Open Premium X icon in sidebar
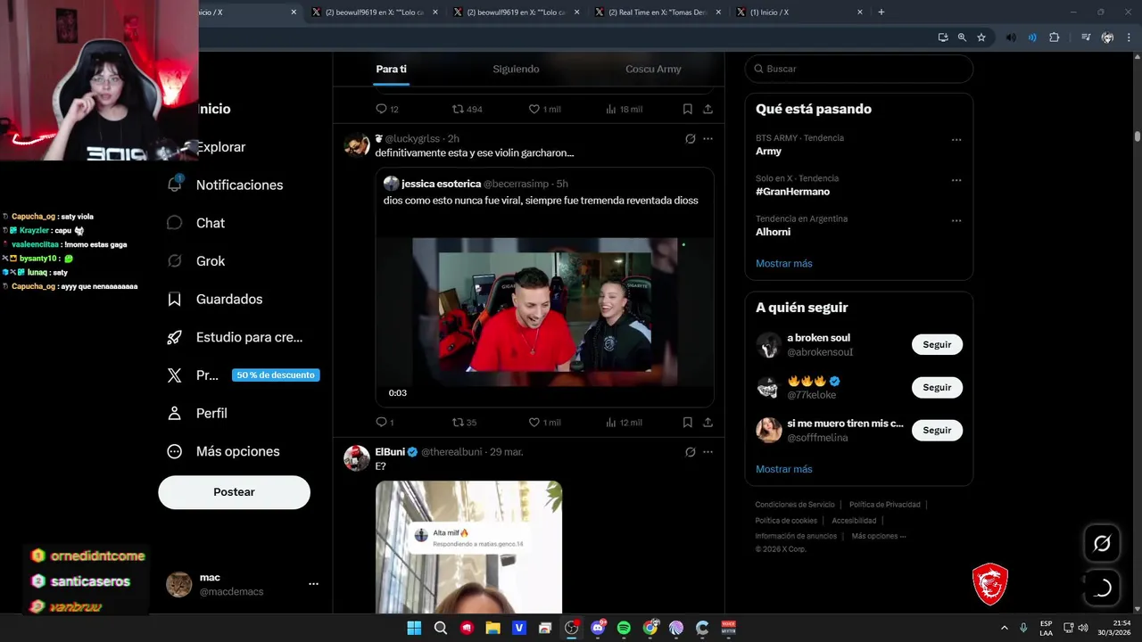Viewport: 1142px width, 642px height. [175, 375]
